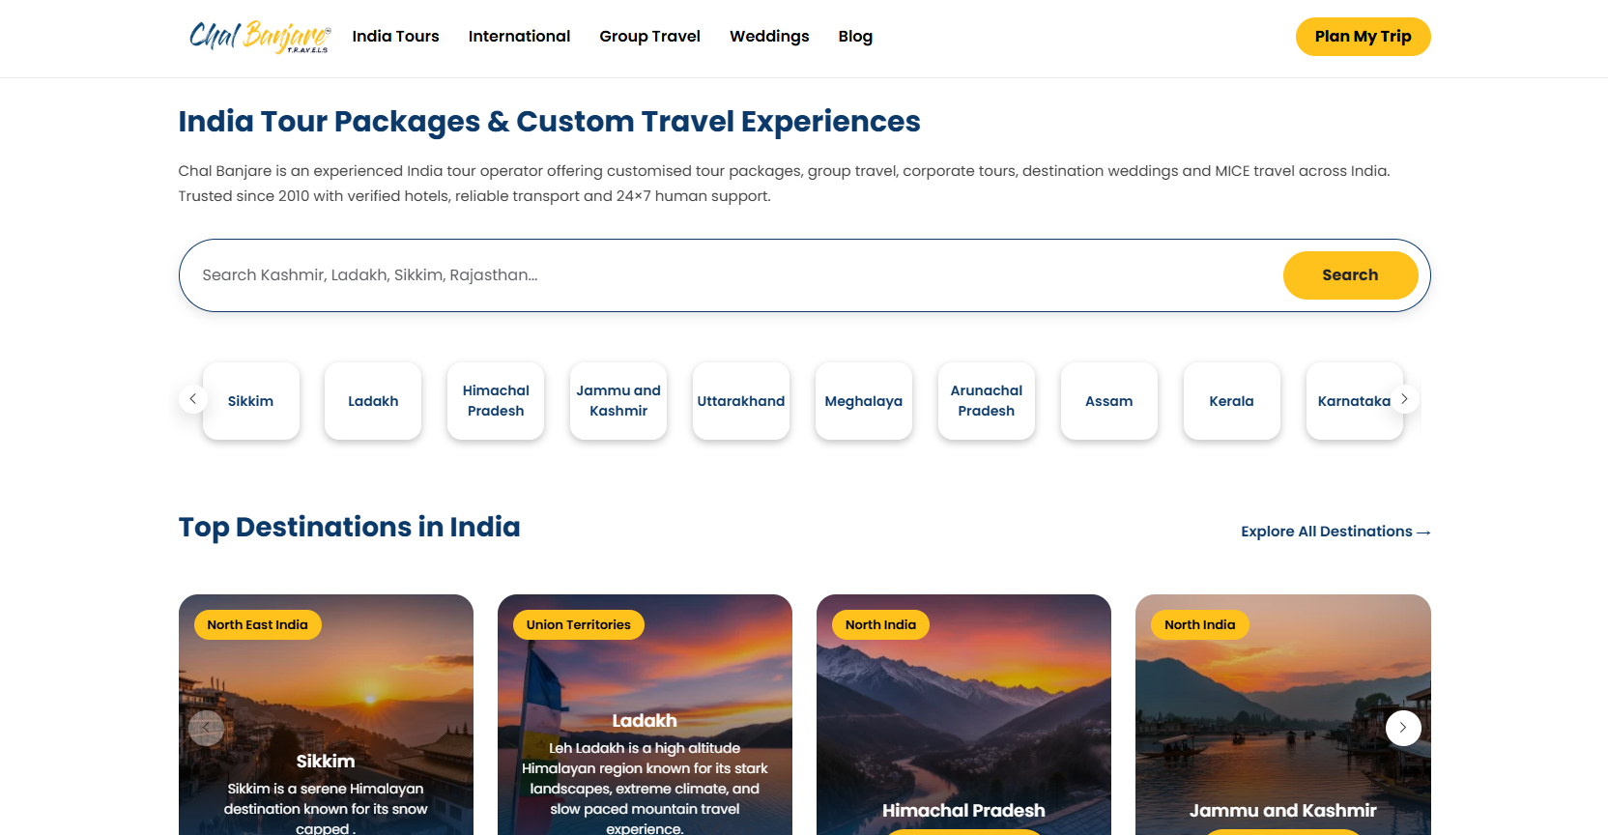Screen dimensions: 1608x835
Task: Show previous state chips with left arrow
Action: (x=193, y=399)
